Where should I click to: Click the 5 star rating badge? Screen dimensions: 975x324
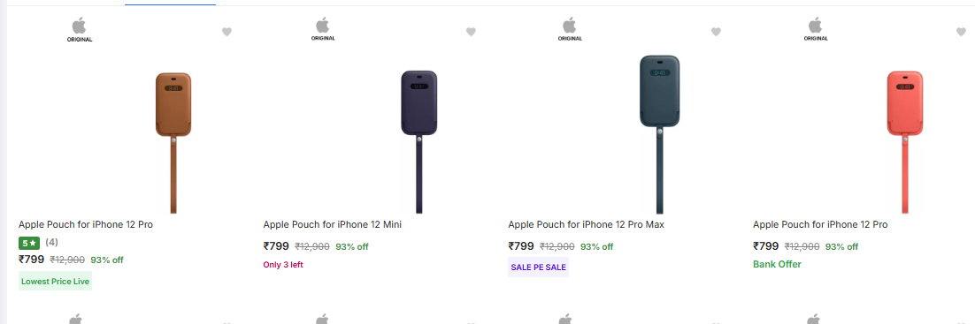pyautogui.click(x=29, y=244)
